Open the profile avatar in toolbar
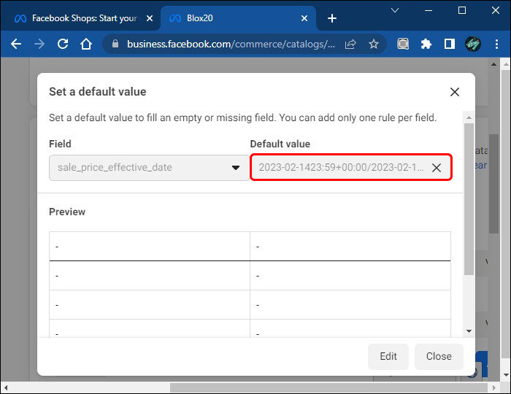This screenshot has width=511, height=394. point(472,44)
